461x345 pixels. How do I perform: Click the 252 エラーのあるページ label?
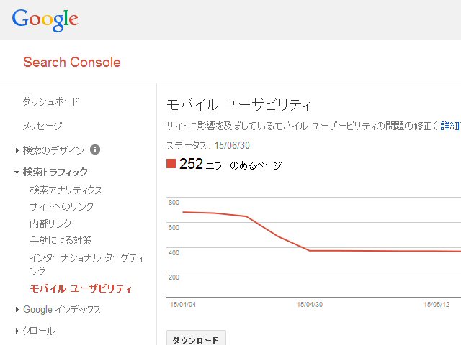(x=230, y=165)
